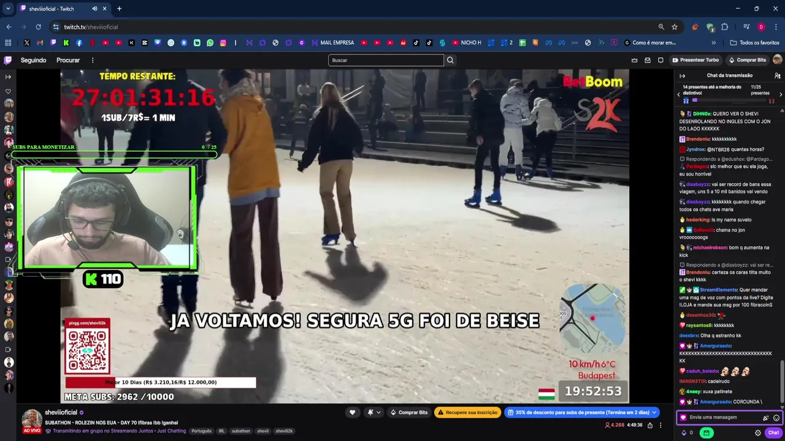Screen dimensions: 785x441
Task: Open the sheviioficial channel name link
Action: 61,412
